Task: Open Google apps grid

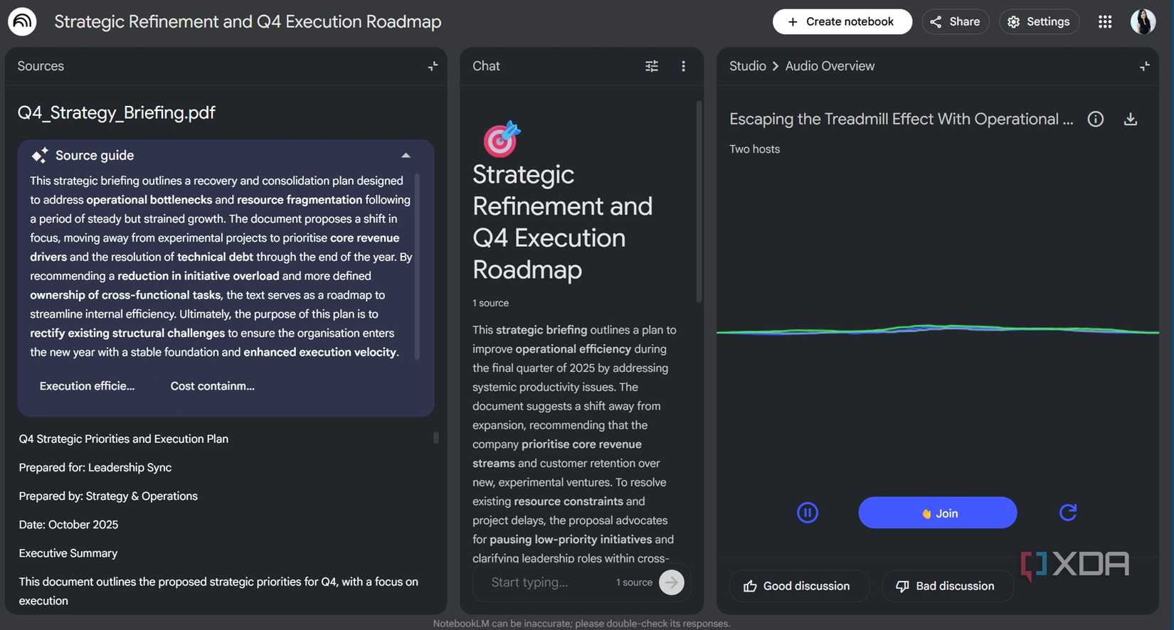Action: click(1105, 22)
